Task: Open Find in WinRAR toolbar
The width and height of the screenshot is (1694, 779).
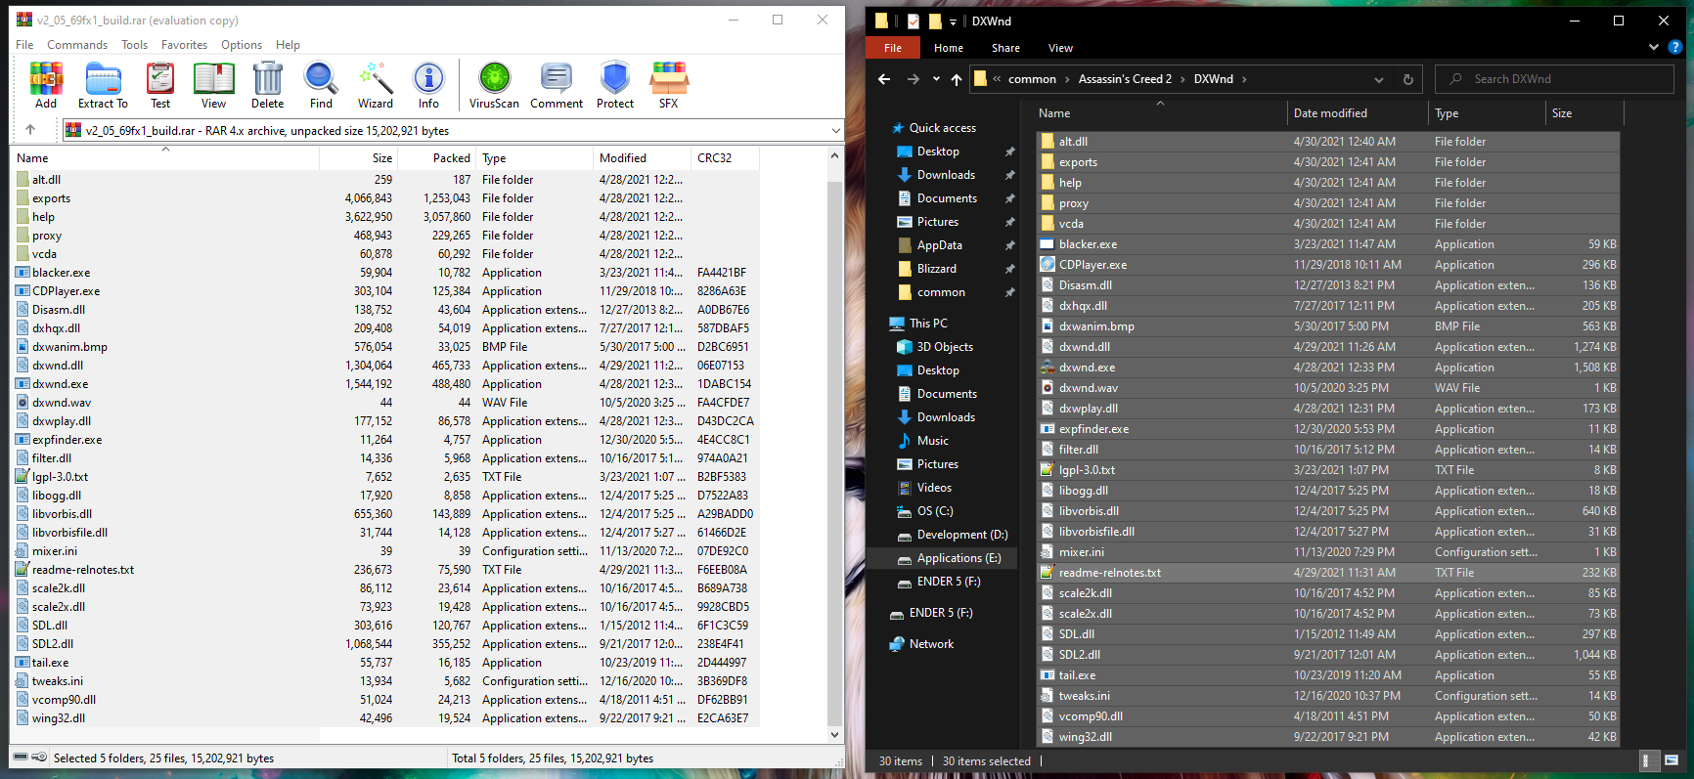Action: click(321, 85)
